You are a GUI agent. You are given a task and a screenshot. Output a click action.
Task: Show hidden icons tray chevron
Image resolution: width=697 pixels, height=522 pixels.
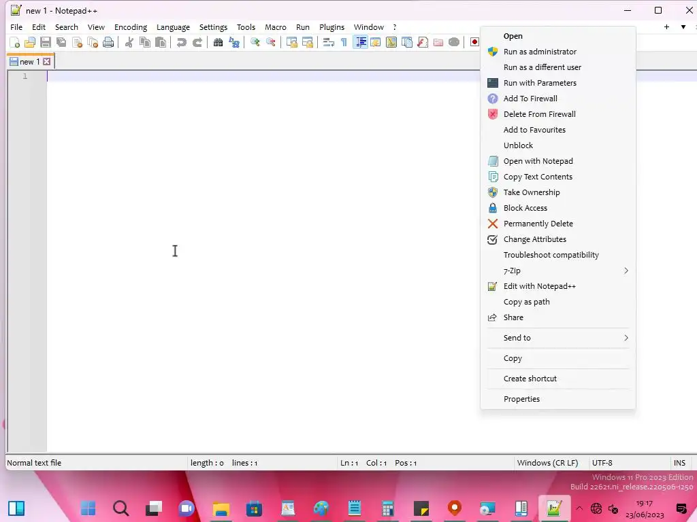click(x=579, y=508)
